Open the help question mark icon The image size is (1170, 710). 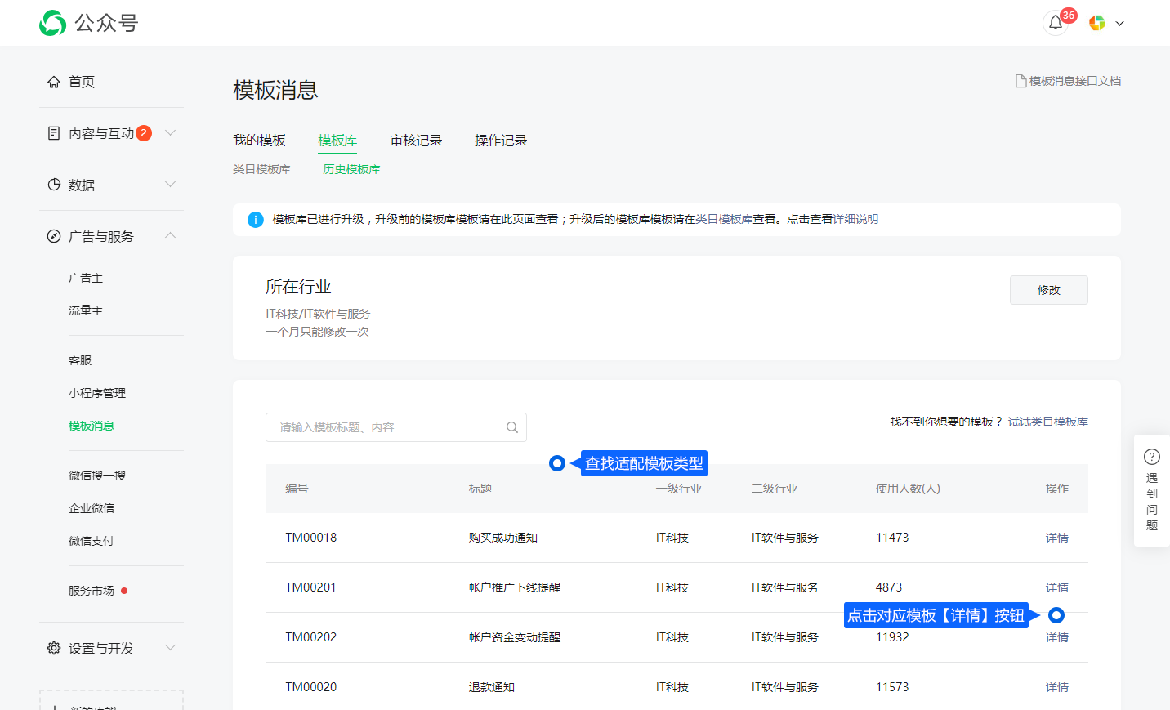[1152, 457]
